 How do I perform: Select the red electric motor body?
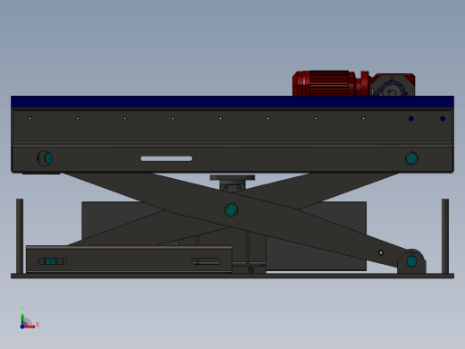(x=324, y=83)
